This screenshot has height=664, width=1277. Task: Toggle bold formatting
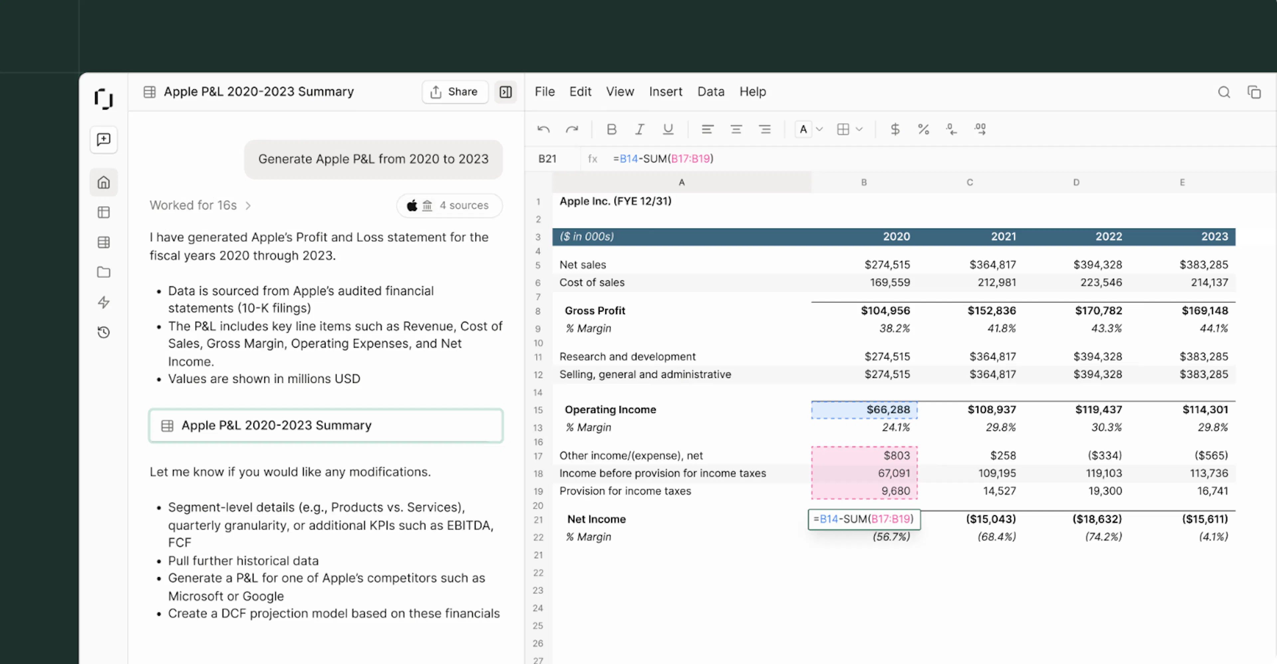pos(611,129)
